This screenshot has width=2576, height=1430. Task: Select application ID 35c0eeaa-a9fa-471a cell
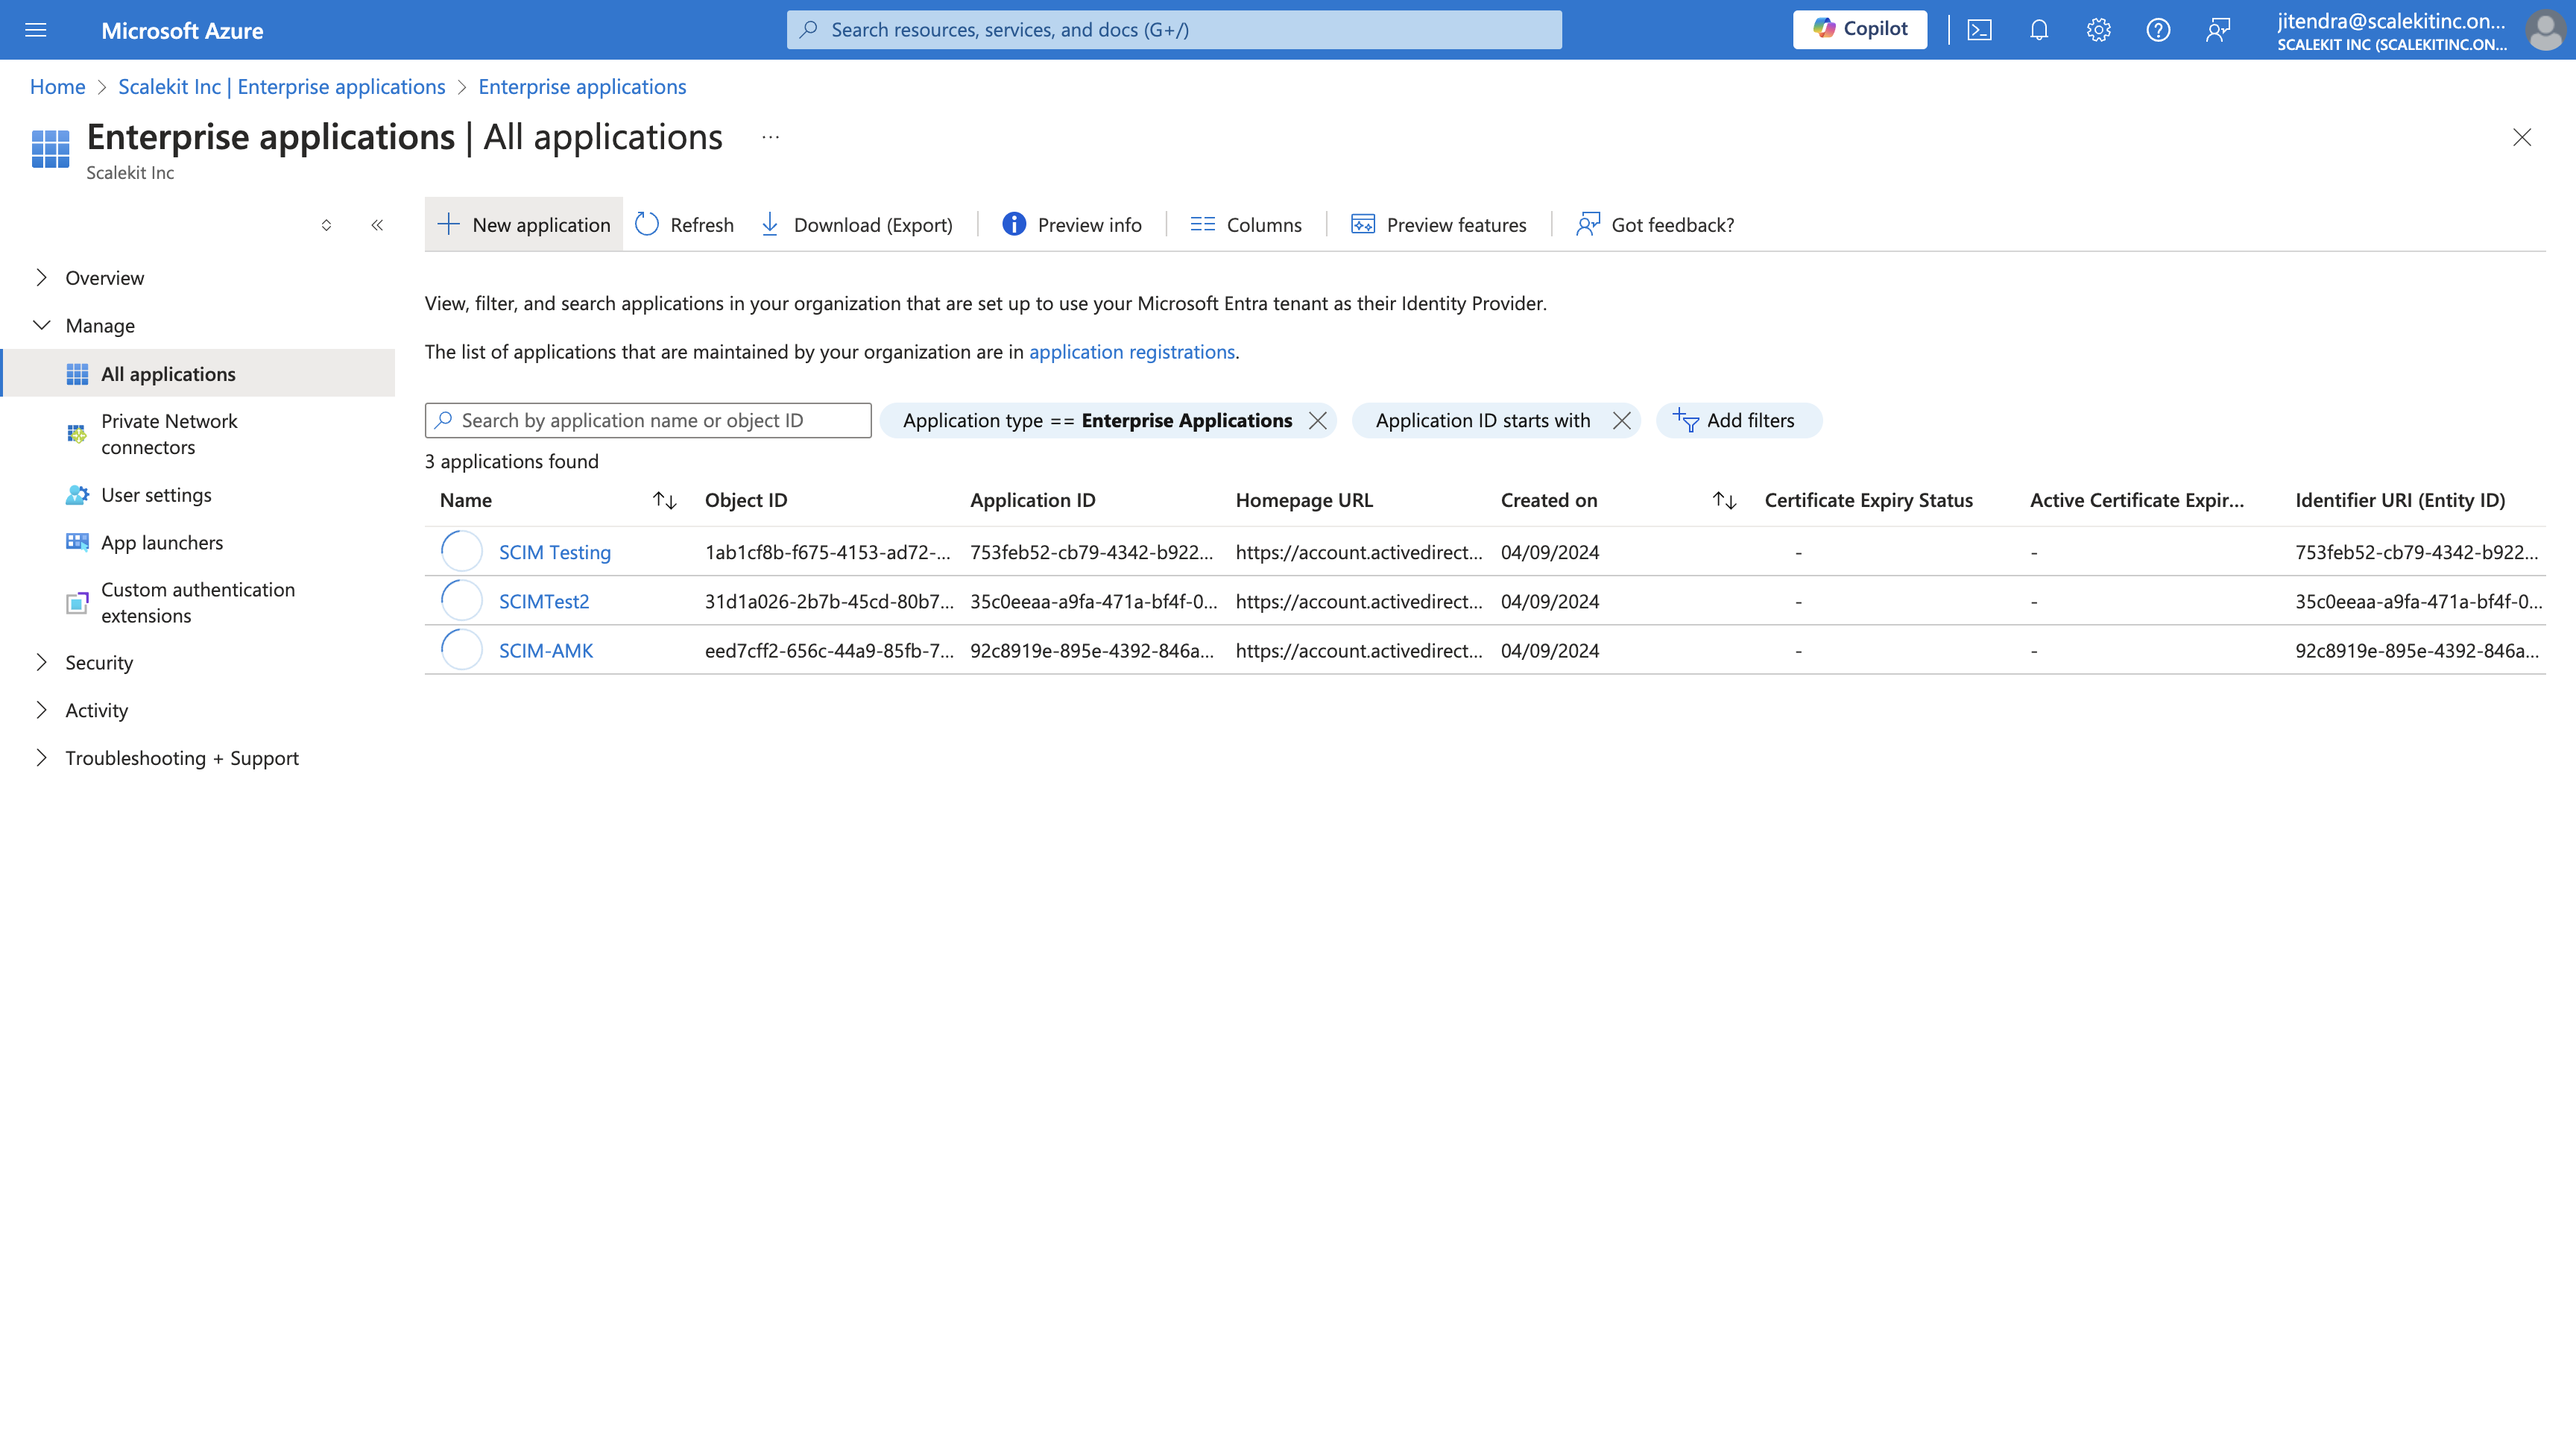tap(1093, 601)
